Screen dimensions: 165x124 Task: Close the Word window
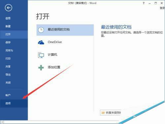pos(162,3)
